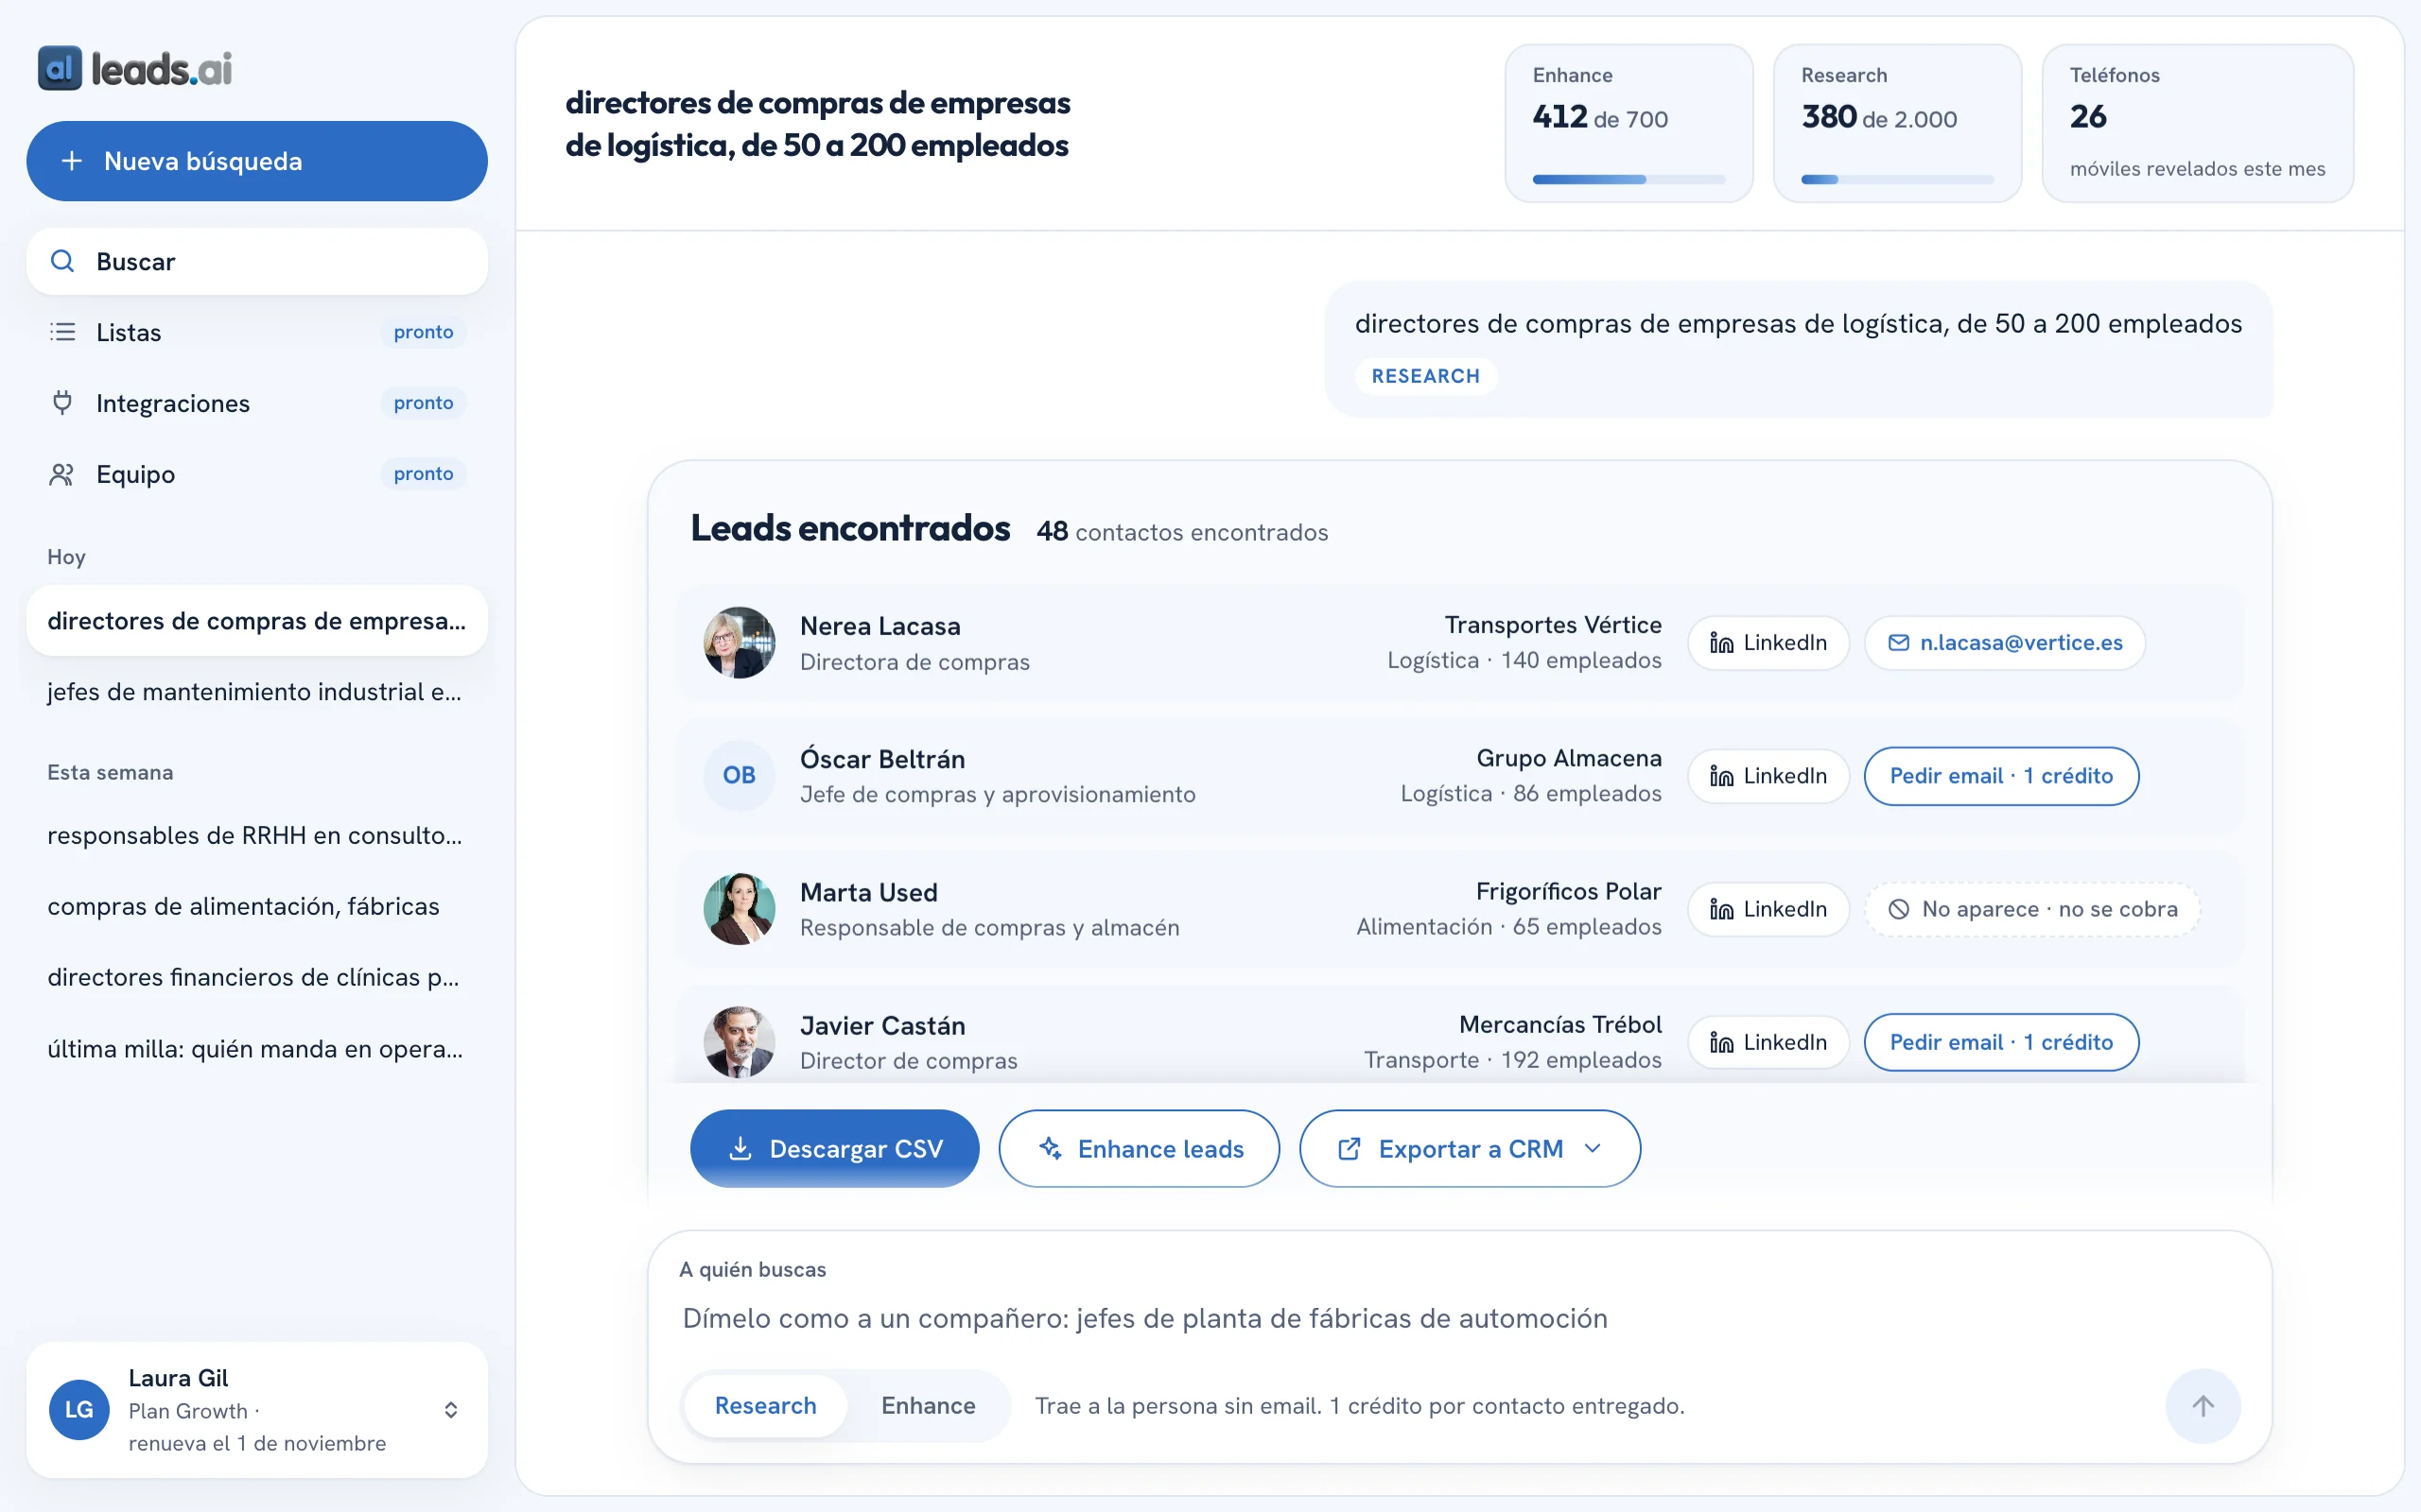This screenshot has height=1512, width=2421.
Task: Open Óscar Beltrán's LinkedIn profile
Action: [x=1768, y=776]
